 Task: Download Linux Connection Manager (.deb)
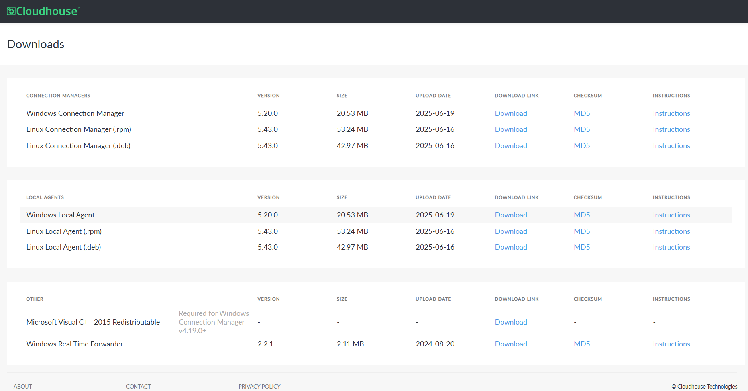coord(511,146)
